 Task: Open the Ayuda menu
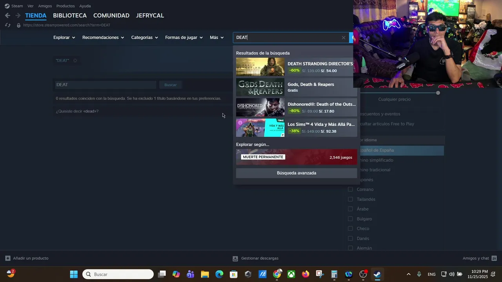pos(85,6)
